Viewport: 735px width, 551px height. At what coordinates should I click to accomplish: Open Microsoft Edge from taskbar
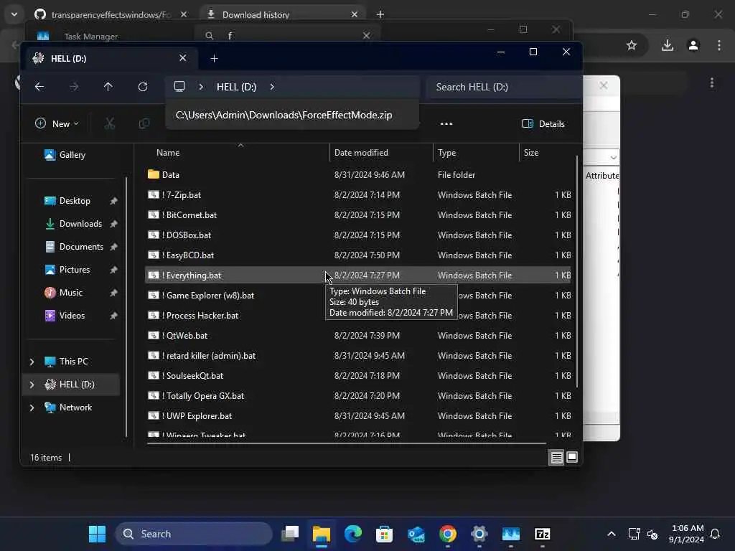pos(353,534)
